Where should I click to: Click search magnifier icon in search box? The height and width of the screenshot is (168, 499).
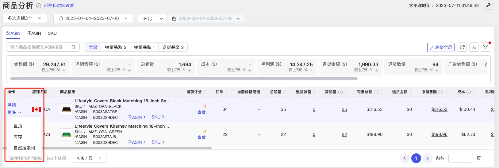coord(74,47)
